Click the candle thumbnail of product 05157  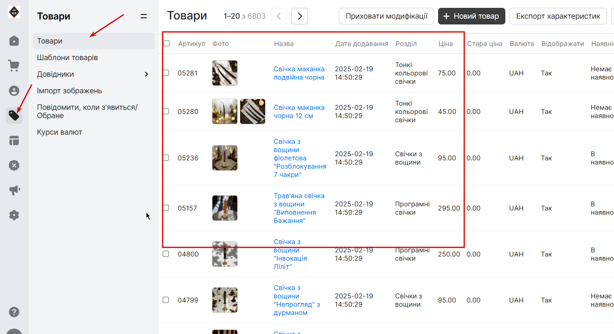[x=225, y=208]
